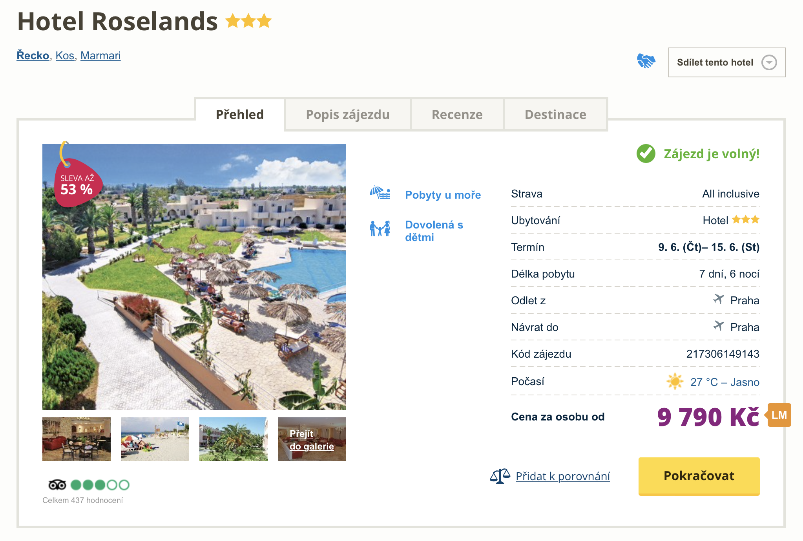
Task: Click the sun weather icon
Action: [675, 381]
